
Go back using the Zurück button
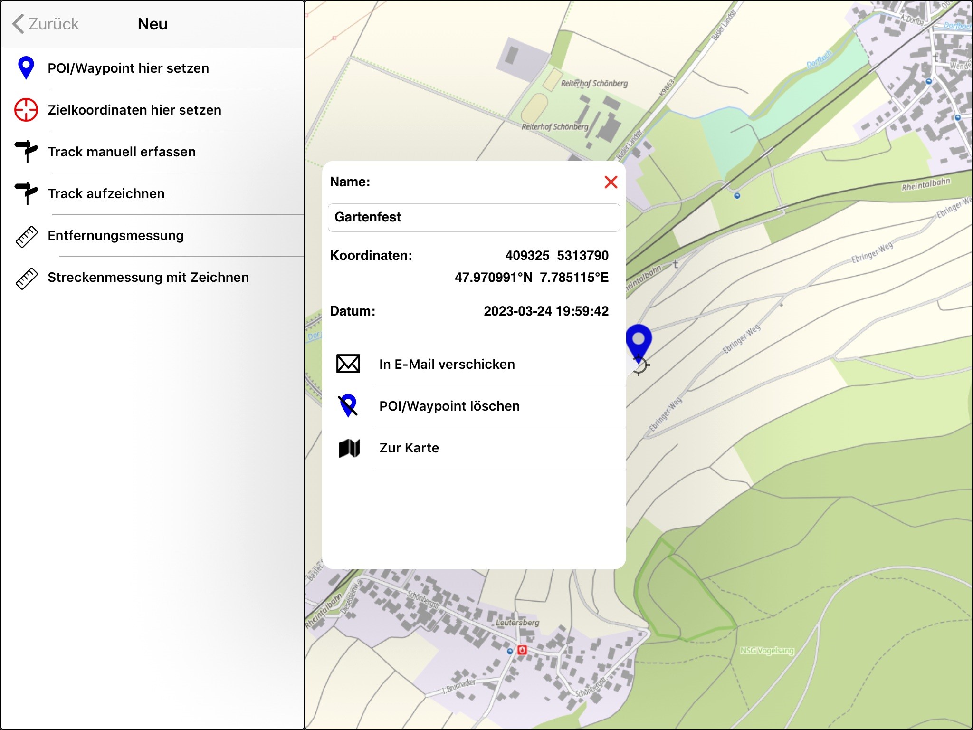coord(45,23)
